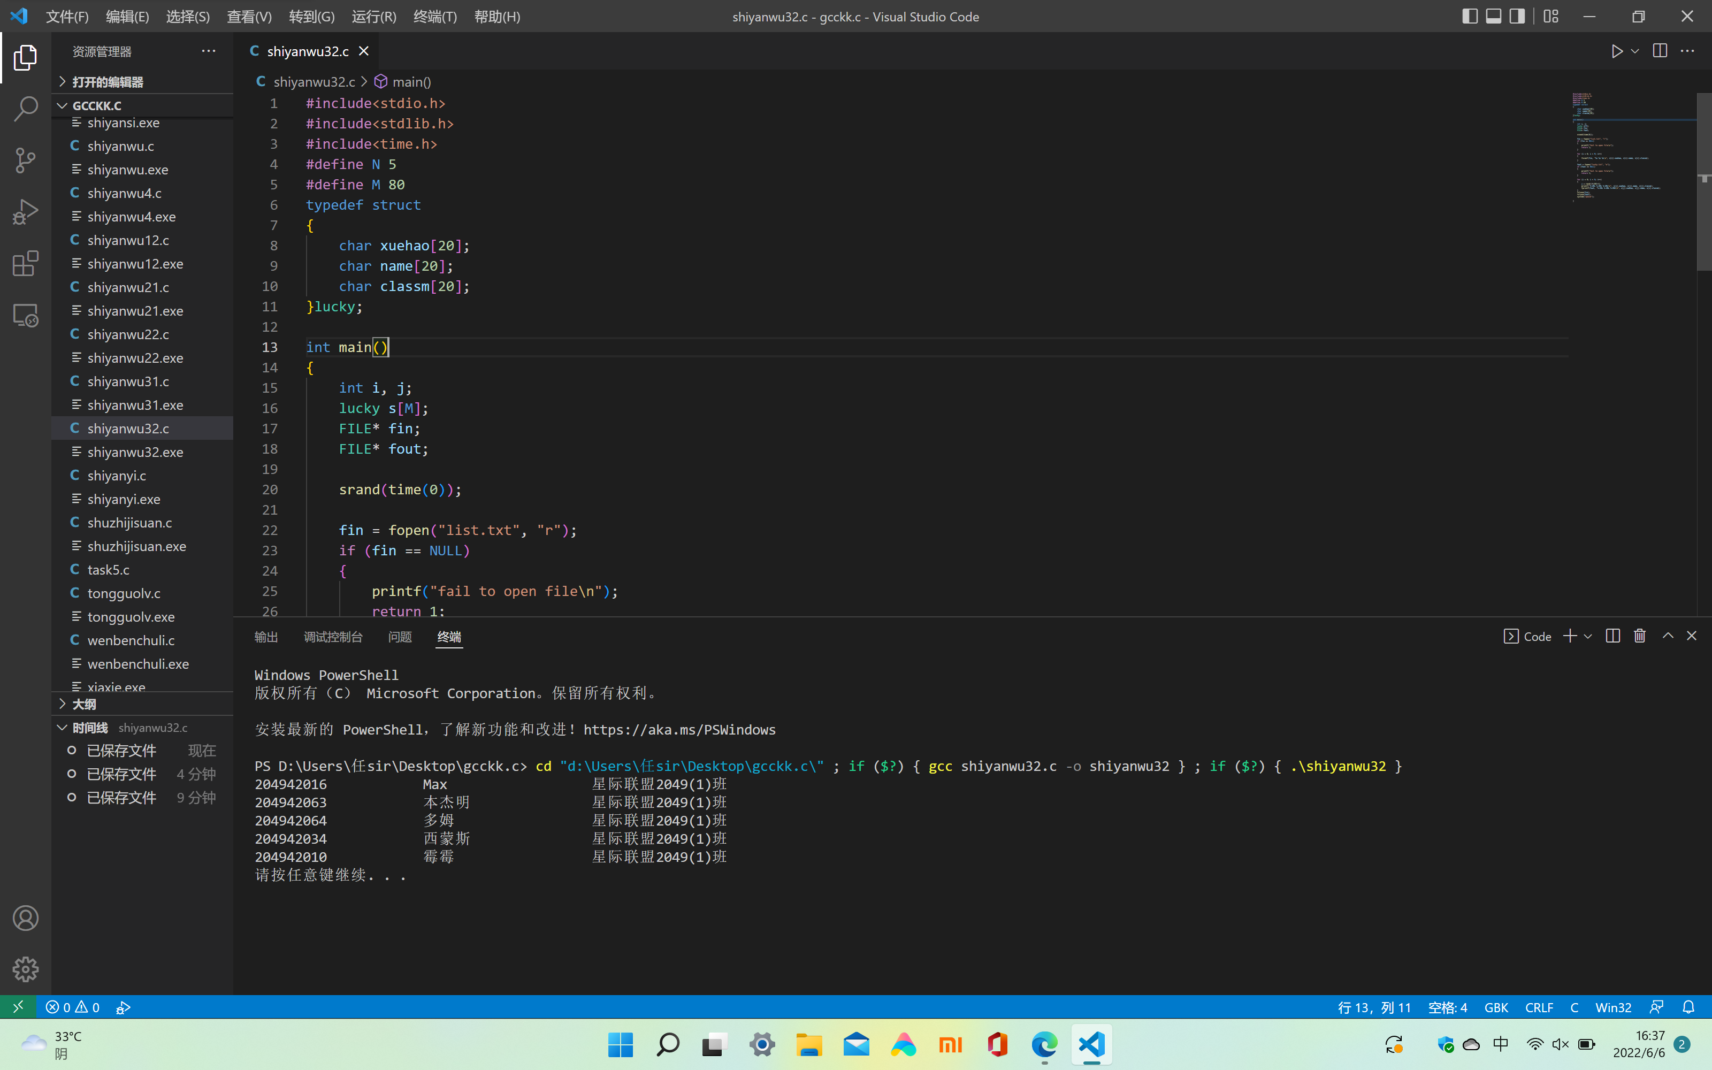Open the Remote Explorer icon
The image size is (1712, 1070).
click(26, 316)
